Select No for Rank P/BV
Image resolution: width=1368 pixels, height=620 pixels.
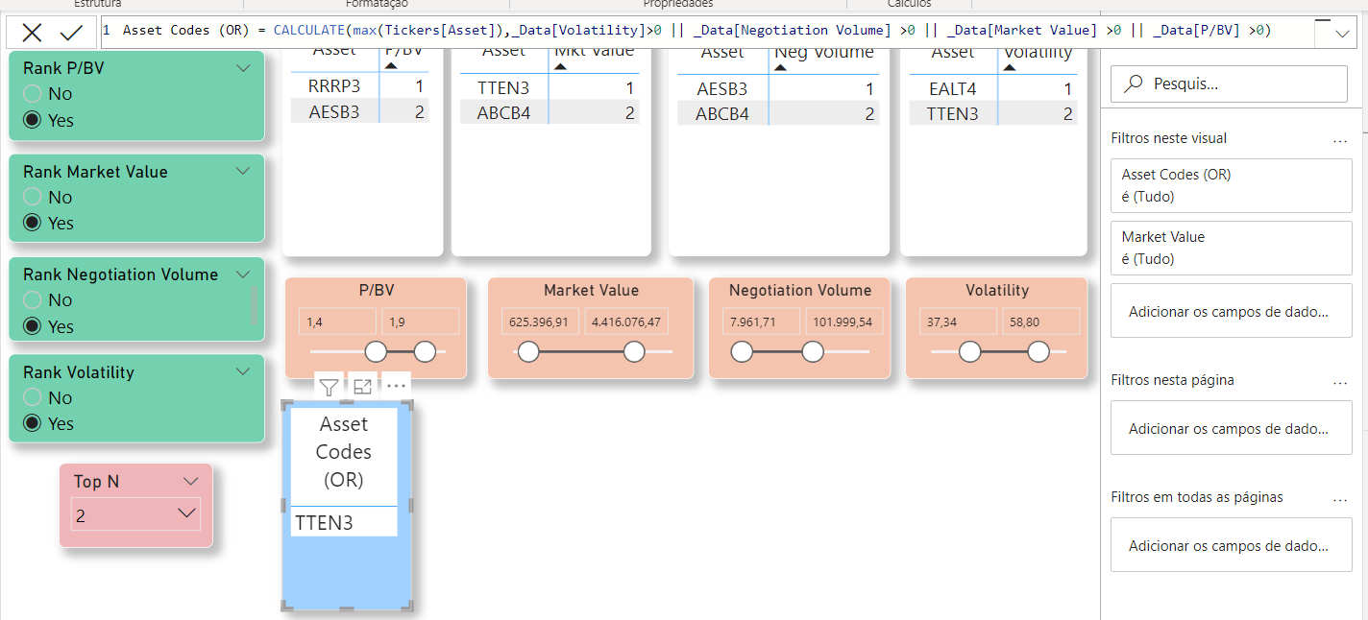[33, 93]
